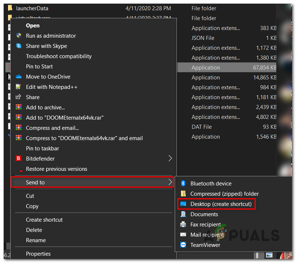Image resolution: width=296 pixels, height=263 pixels.
Task: Select the launcherData folder
Action: click(x=32, y=8)
